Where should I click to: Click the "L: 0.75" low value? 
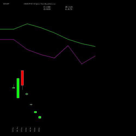(69, 9)
